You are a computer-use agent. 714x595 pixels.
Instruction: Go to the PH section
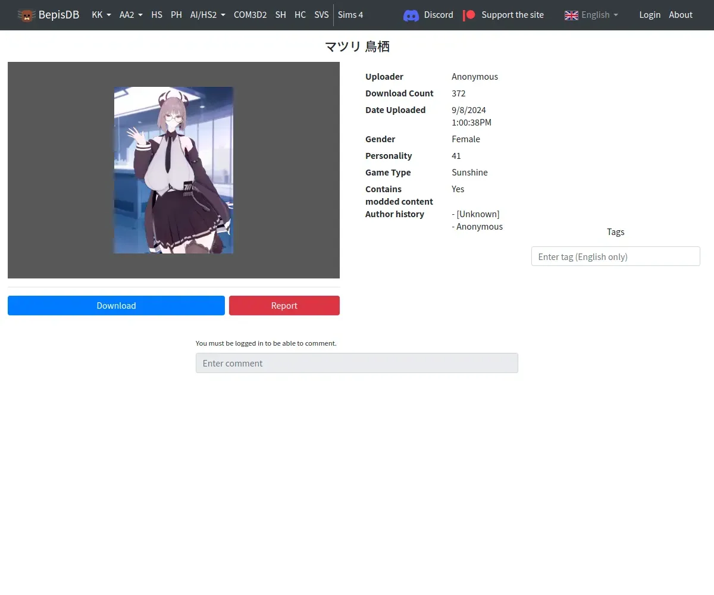click(x=176, y=15)
